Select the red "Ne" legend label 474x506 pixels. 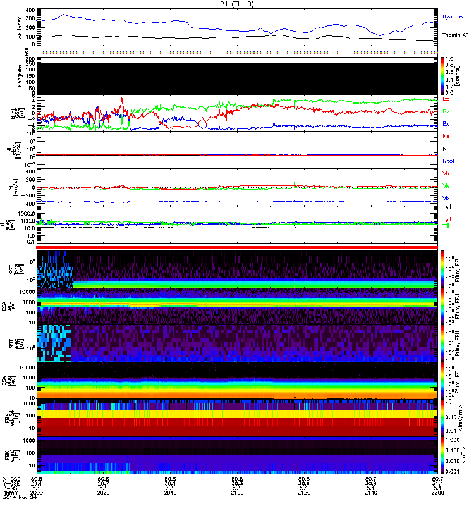click(x=446, y=136)
